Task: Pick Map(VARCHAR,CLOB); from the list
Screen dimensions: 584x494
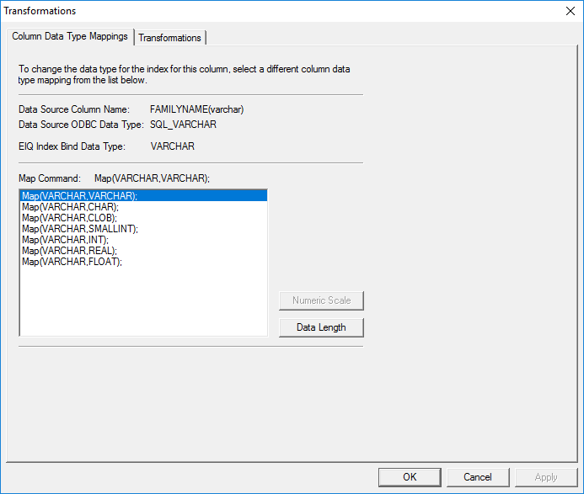Action: click(x=143, y=218)
